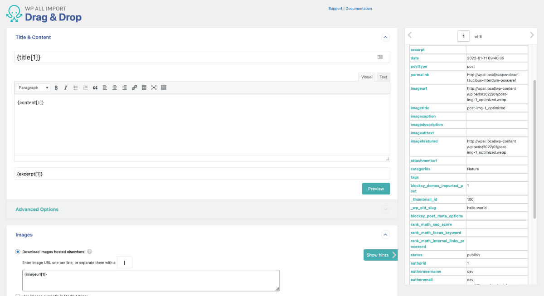The width and height of the screenshot is (544, 296).
Task: Click the 'tags' field name
Action: click(x=414, y=177)
